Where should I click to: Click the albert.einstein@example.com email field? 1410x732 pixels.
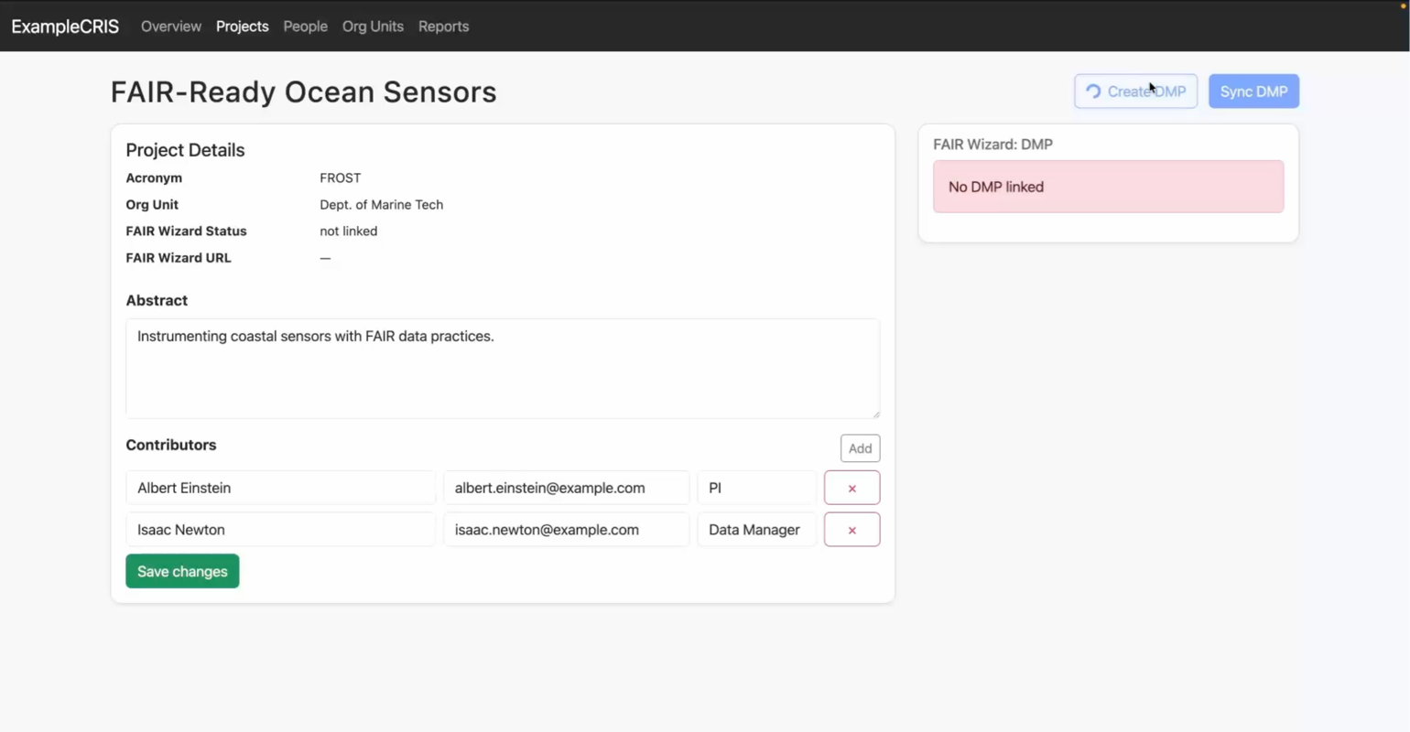click(566, 488)
